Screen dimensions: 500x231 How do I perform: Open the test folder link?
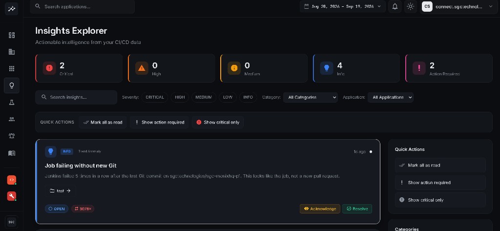click(x=60, y=191)
